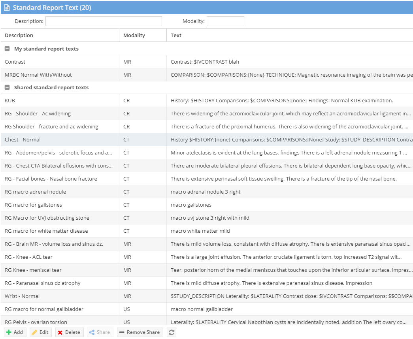Click the Edit button
Screen dimensions: 413x339
pos(41,332)
